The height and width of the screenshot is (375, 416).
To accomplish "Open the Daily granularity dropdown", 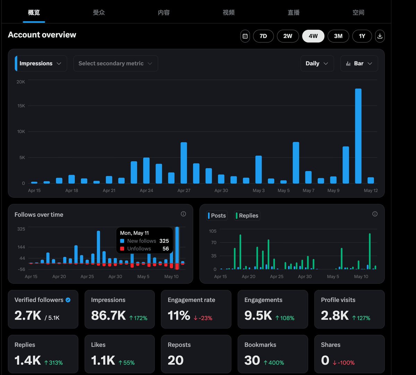I will [x=317, y=63].
